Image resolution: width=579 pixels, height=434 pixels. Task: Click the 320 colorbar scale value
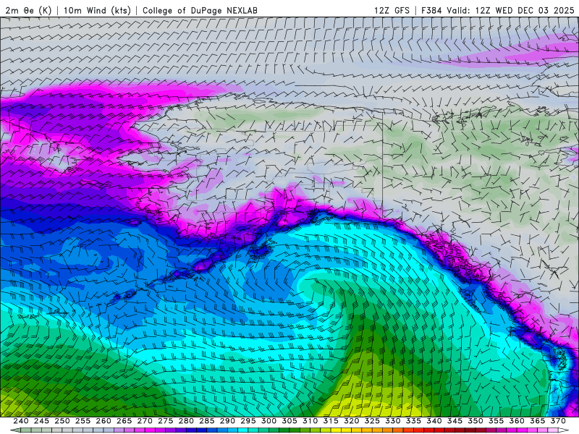tap(352, 421)
